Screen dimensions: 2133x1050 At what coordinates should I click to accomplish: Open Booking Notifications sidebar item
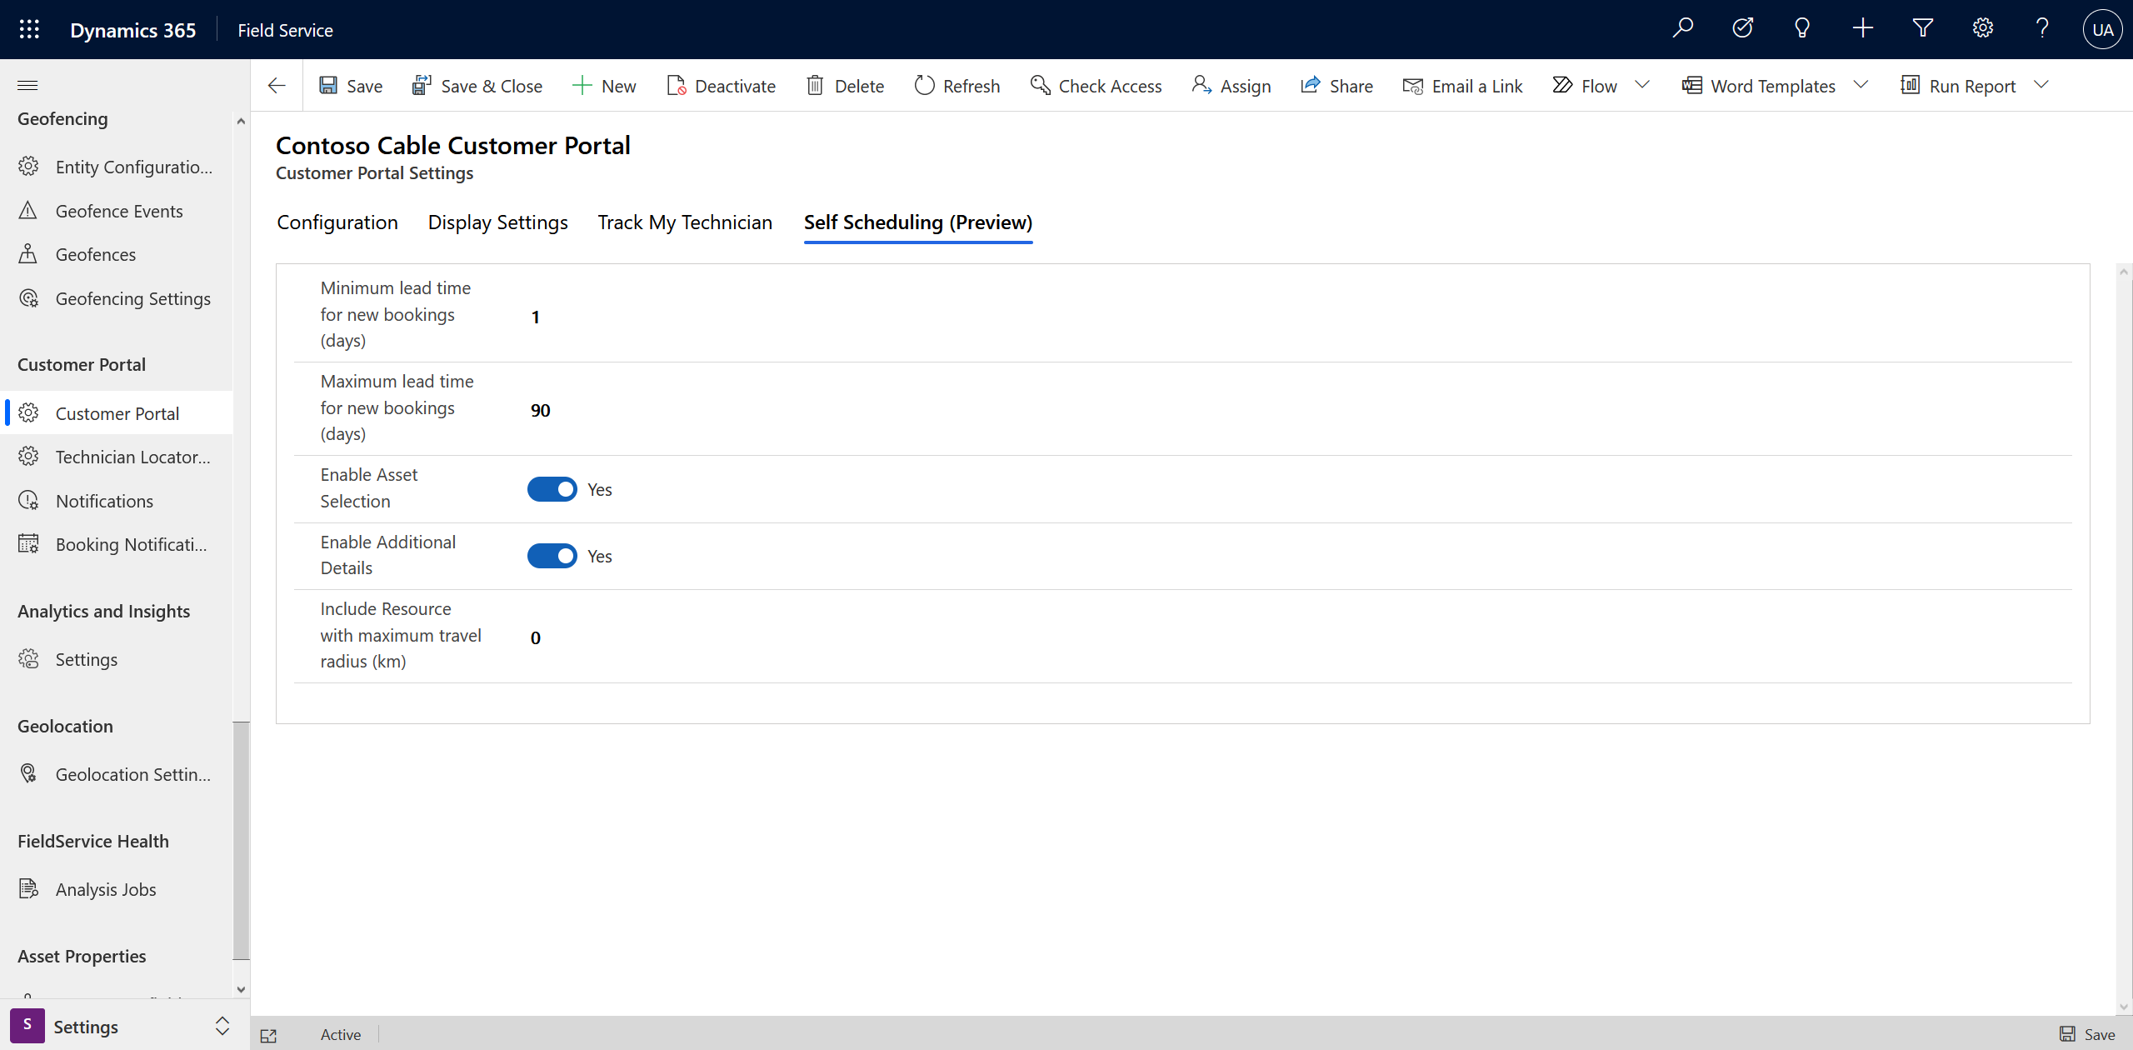point(117,544)
